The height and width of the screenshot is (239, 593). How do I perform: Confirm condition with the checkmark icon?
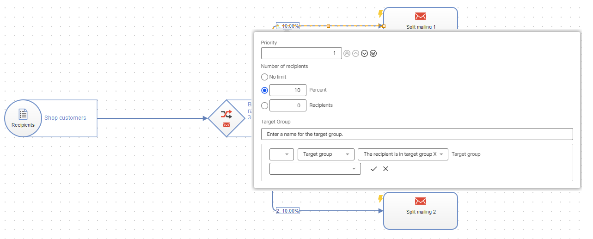374,169
